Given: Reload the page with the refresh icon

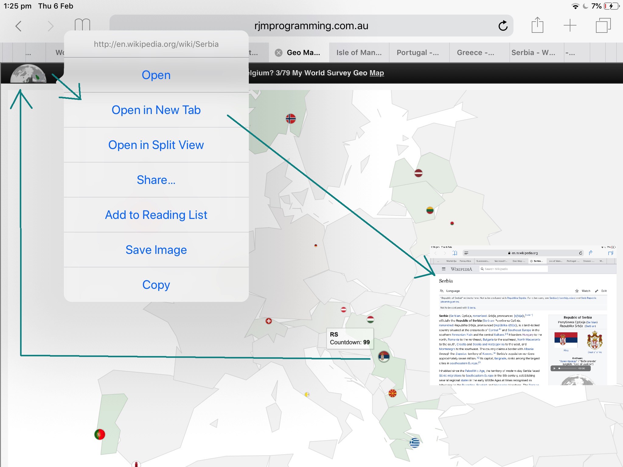Looking at the screenshot, I should (503, 26).
